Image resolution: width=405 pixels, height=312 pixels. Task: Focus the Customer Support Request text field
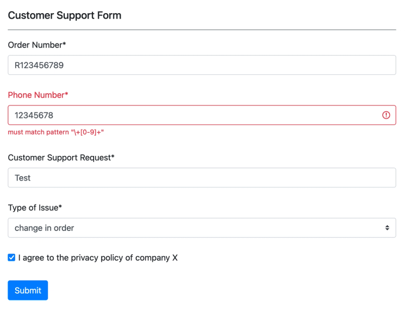(x=201, y=178)
